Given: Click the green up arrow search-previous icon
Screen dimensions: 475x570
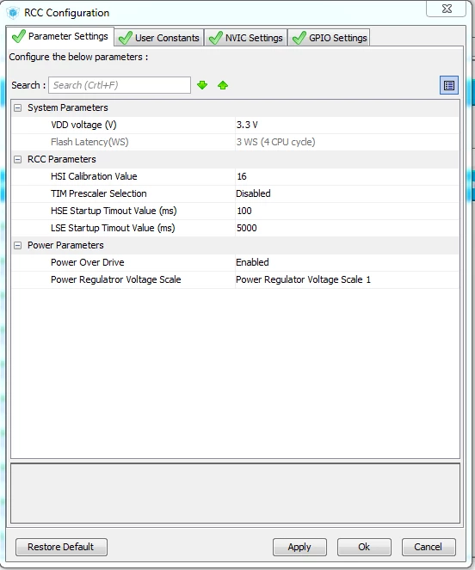Looking at the screenshot, I should point(223,85).
